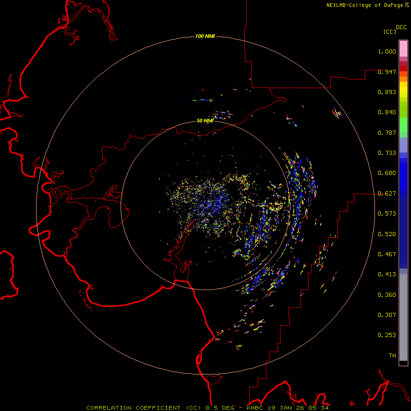Select the 0.680 scale value
This screenshot has width=411, height=411.
pyautogui.click(x=387, y=173)
